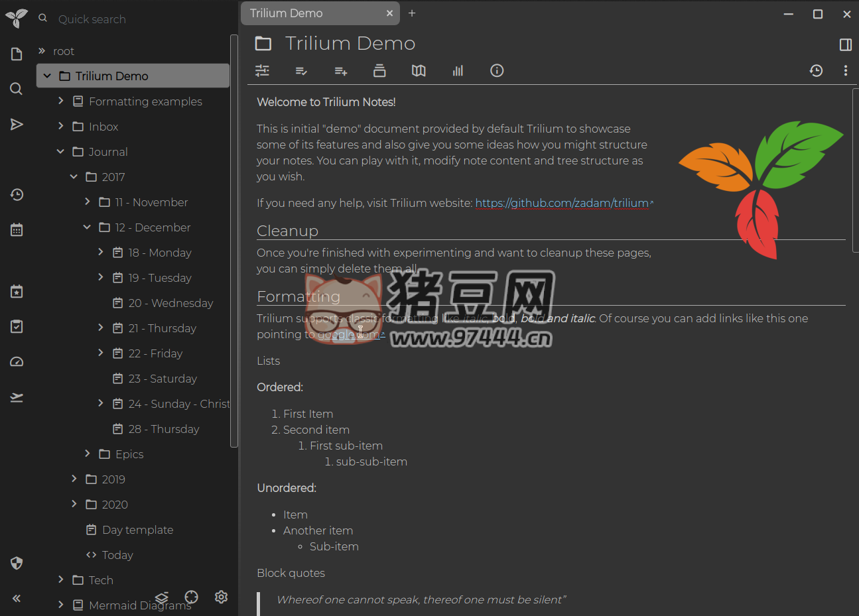Screen dimensions: 859x616
Task: Open the "23 - Saturday" note
Action: 163,379
